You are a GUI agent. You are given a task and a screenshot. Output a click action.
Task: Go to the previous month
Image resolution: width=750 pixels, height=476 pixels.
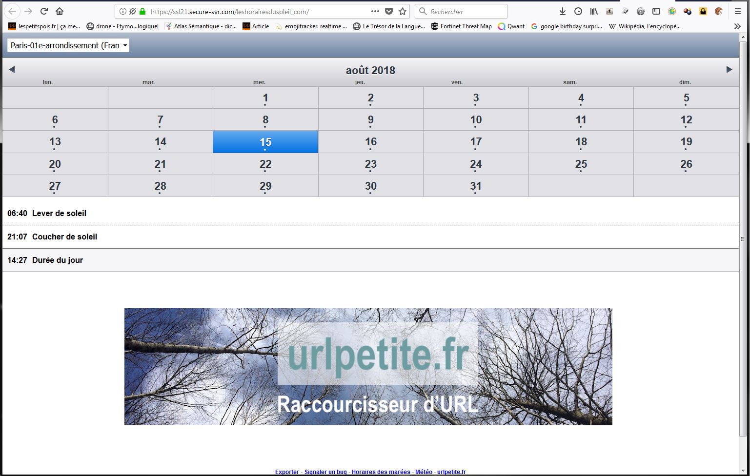click(12, 69)
